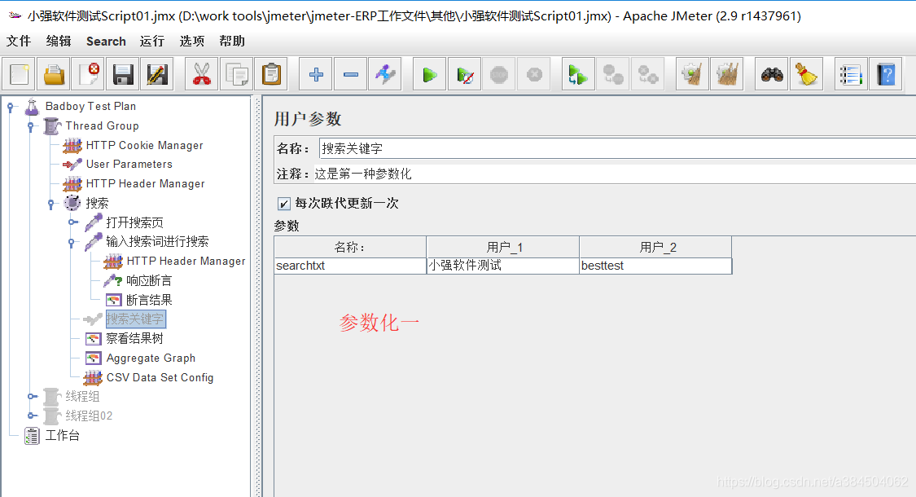Clear results with the single broom icon
The width and height of the screenshot is (916, 497).
pyautogui.click(x=692, y=74)
